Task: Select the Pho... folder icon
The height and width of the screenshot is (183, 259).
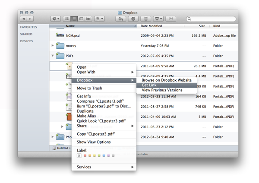Action: [x=60, y=137]
